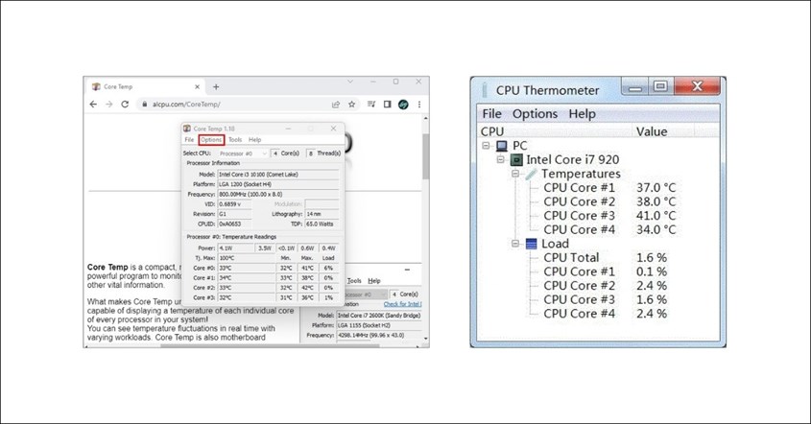Open Tools menu in background Core Temp window

point(354,281)
